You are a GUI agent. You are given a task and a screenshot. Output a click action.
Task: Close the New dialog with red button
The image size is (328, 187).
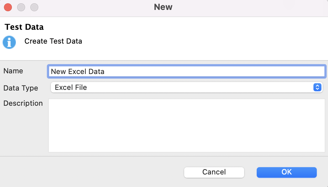pos(8,7)
